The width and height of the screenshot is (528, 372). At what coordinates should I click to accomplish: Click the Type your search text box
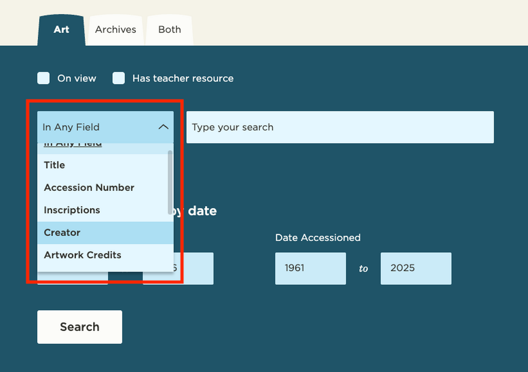click(x=339, y=127)
